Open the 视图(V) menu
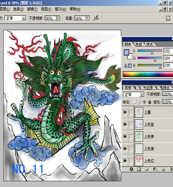Screen dimensions: 173x187 tap(46, 9)
